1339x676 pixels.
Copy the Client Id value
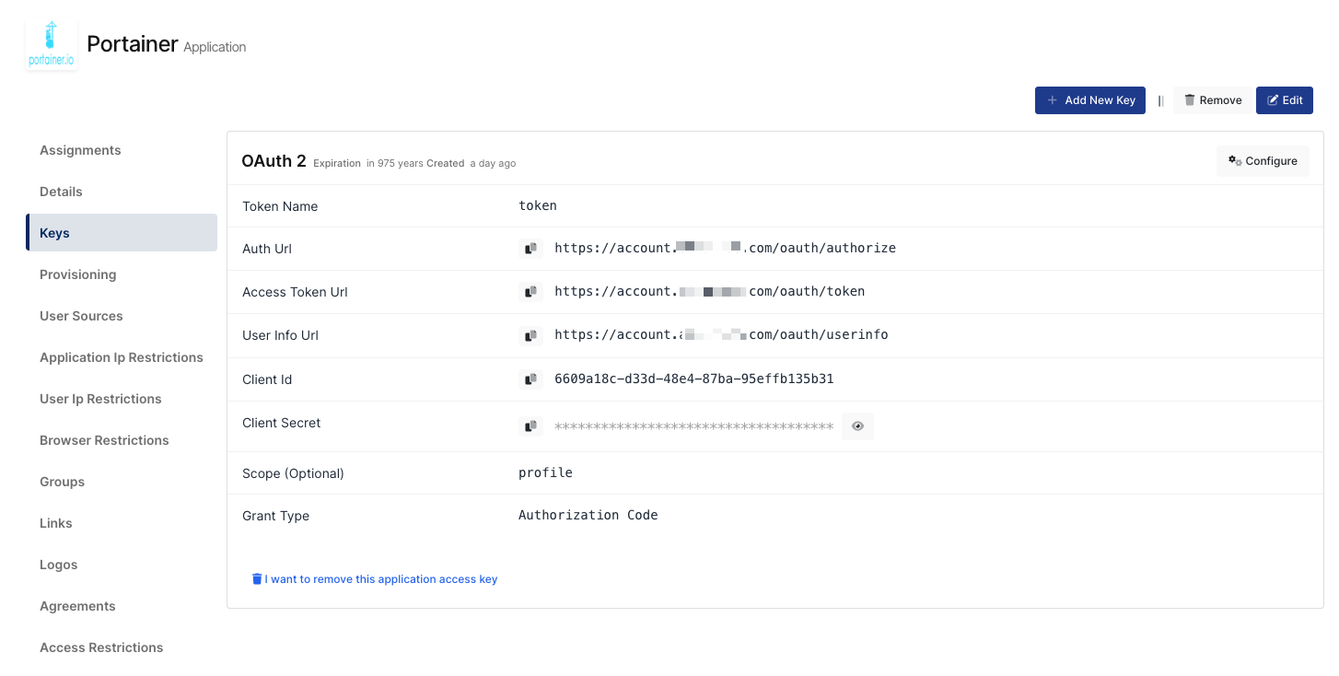pos(530,379)
